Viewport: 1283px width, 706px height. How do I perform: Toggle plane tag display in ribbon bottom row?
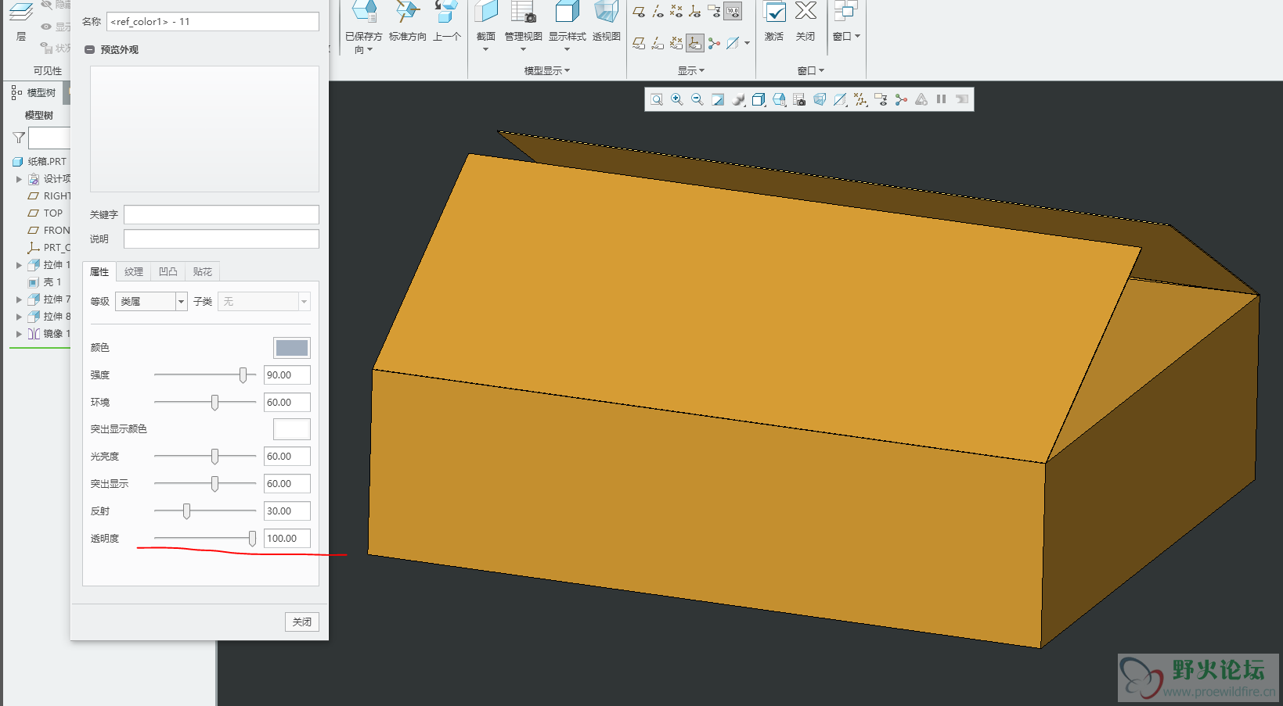(x=639, y=43)
